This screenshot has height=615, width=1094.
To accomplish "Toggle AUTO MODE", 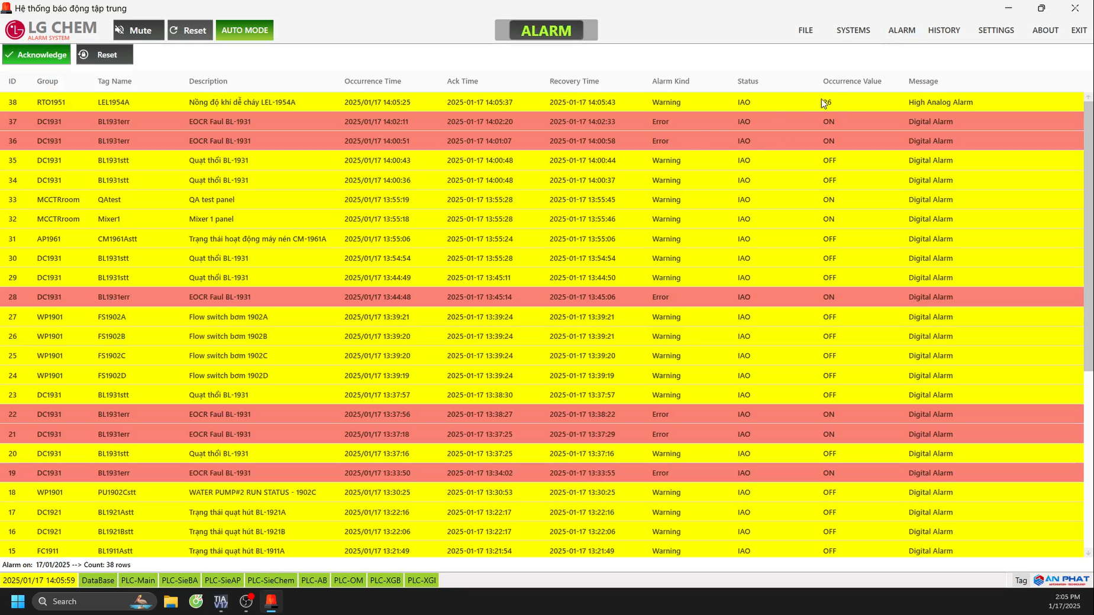I will tap(244, 30).
